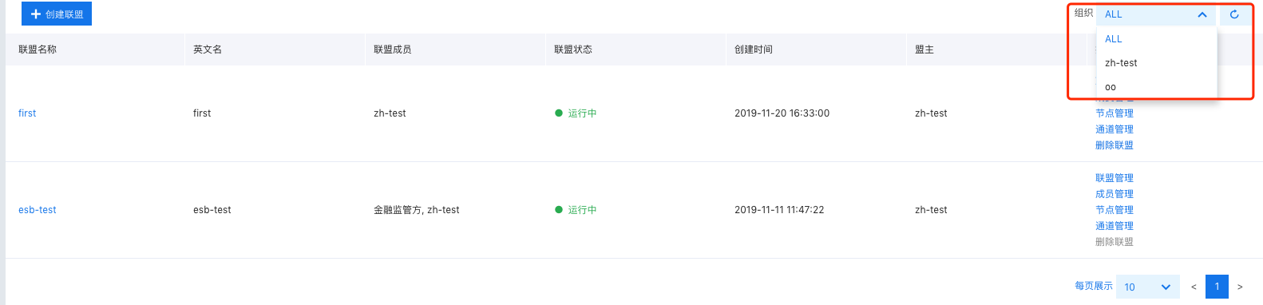Go to next page arrow
The image size is (1263, 305).
(x=1240, y=287)
